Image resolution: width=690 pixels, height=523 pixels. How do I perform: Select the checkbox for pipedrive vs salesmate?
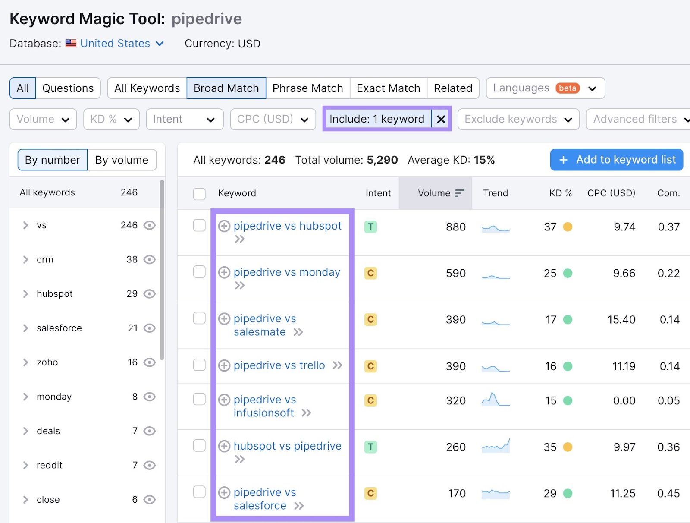(x=199, y=318)
